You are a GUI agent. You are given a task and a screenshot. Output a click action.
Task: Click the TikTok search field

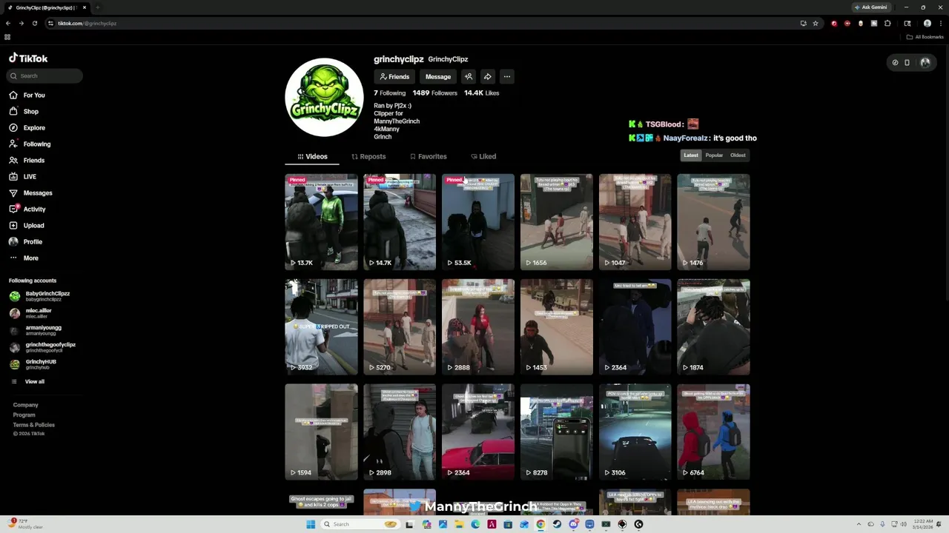click(x=44, y=76)
